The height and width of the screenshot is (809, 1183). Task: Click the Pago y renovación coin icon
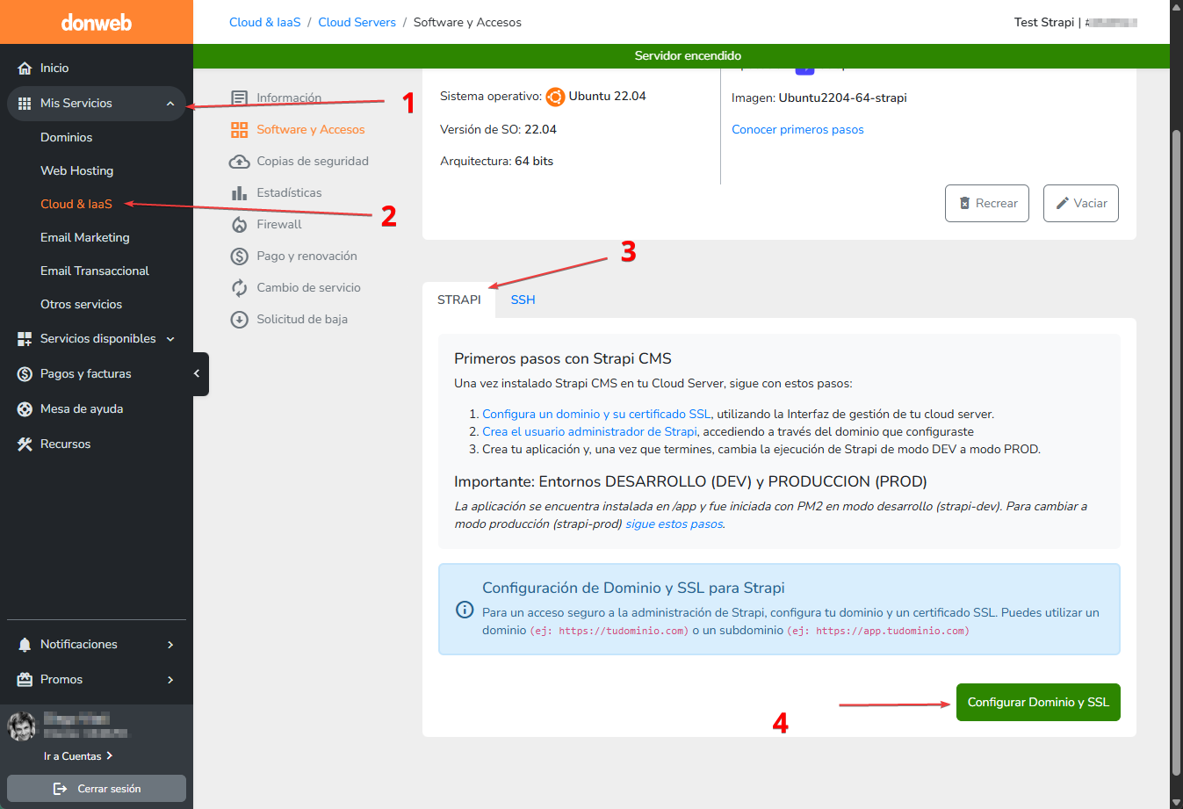point(239,256)
